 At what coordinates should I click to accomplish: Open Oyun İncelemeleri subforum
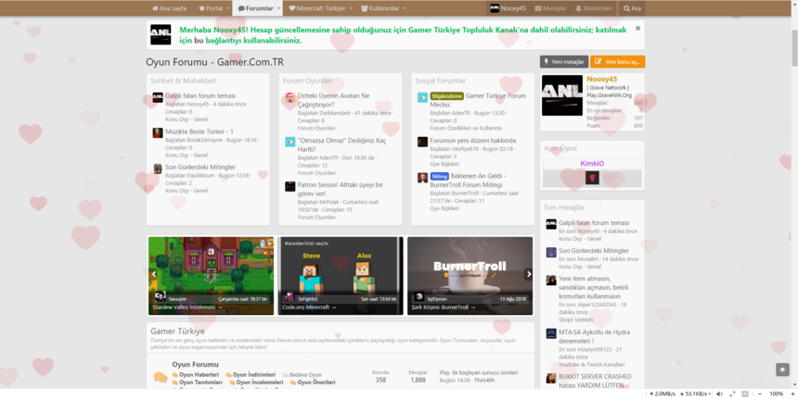click(260, 382)
